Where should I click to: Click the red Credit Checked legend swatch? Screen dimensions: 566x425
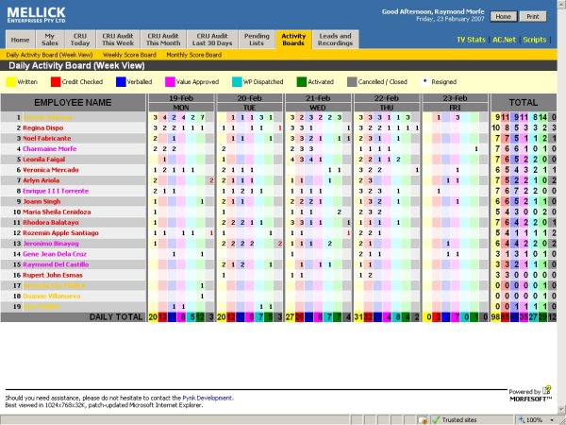pyautogui.click(x=56, y=82)
